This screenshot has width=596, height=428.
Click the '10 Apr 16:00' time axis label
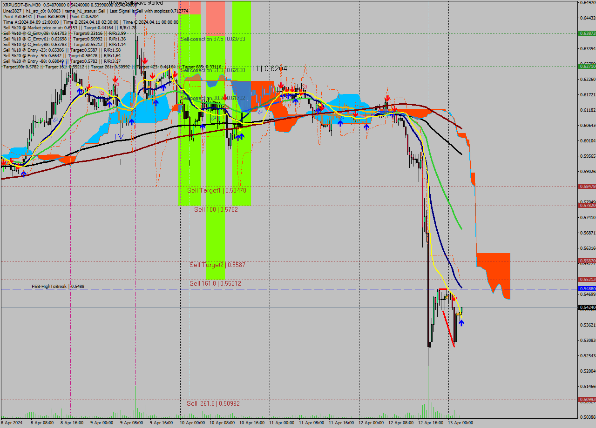pyautogui.click(x=252, y=423)
